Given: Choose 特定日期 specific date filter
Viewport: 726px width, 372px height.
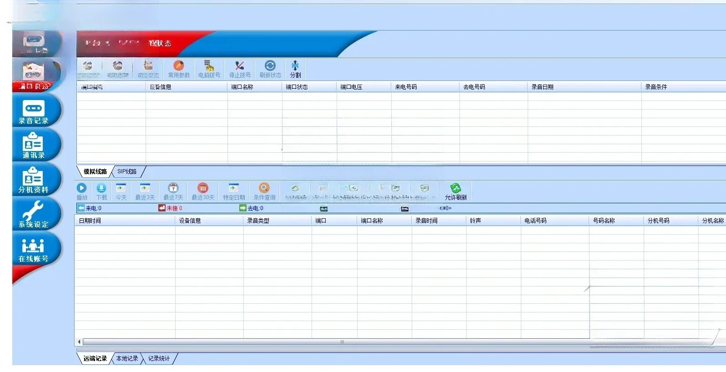Looking at the screenshot, I should [x=234, y=191].
